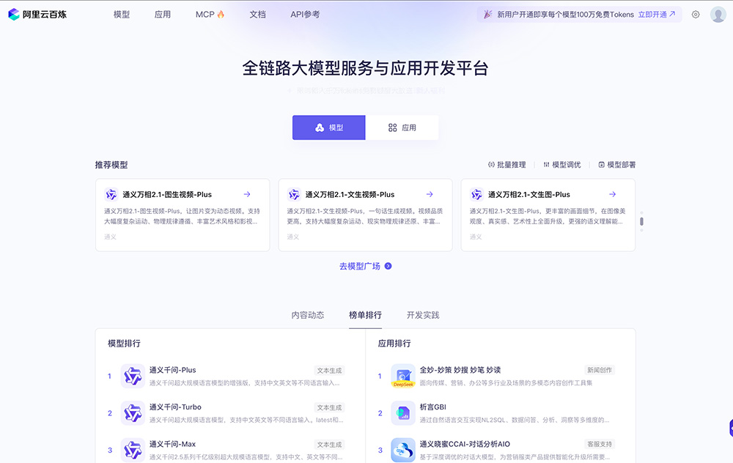Open 通义晓蜜CCAI-对话分析AIO entry title
This screenshot has height=463, width=733.
tap(465, 444)
